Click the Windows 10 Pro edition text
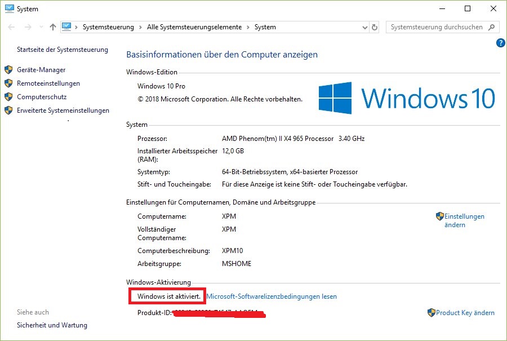507x341 pixels. [x=161, y=86]
